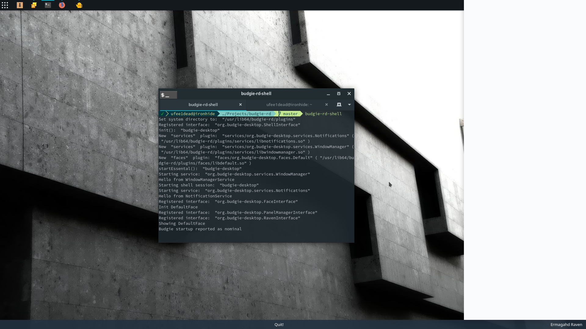Click the ../Projects/budgie-rd prompt segment
This screenshot has height=329, width=586.
click(247, 114)
